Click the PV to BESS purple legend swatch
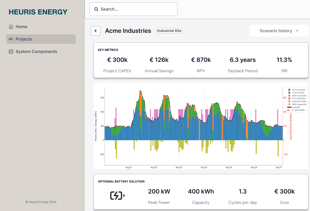 [289, 99]
